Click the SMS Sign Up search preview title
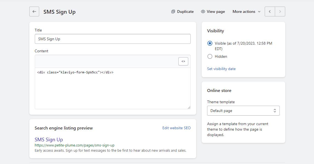The width and height of the screenshot is (314, 164). point(49,140)
